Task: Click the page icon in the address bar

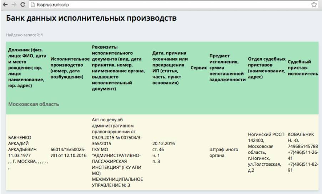Action: pyautogui.click(x=32, y=4)
